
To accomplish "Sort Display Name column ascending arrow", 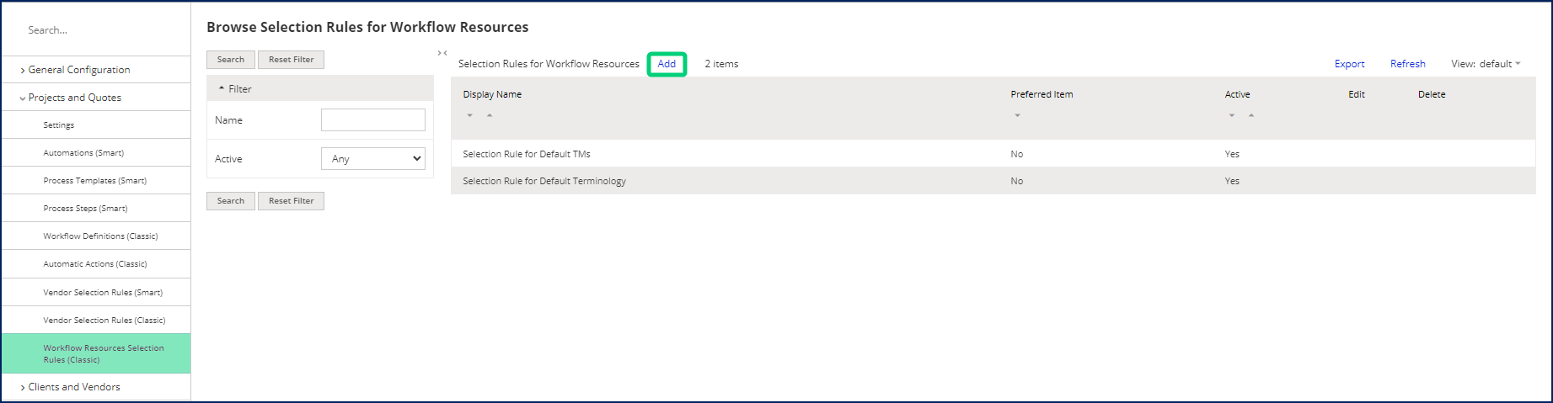I will (490, 115).
